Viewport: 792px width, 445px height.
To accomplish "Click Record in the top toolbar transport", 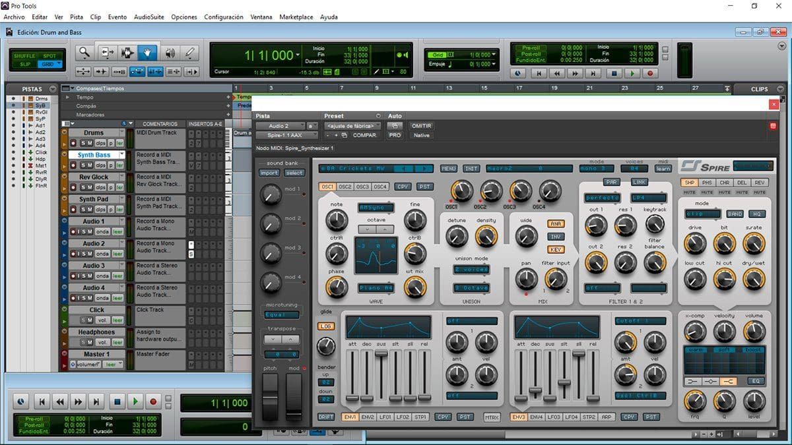I will coord(649,74).
